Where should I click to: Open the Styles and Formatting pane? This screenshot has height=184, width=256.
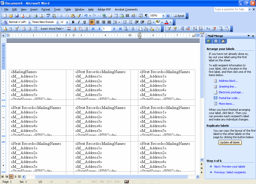coord(5,22)
